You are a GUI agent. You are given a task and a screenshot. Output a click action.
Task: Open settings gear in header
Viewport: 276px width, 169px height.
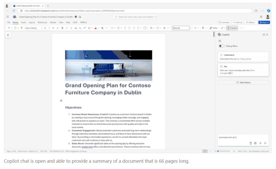tap(261, 17)
